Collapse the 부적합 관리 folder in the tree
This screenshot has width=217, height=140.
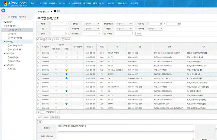pyautogui.click(x=4, y=26)
